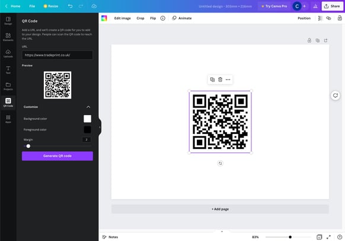Open the C account avatar
Viewport: 345px width, 241px height.
pyautogui.click(x=297, y=6)
